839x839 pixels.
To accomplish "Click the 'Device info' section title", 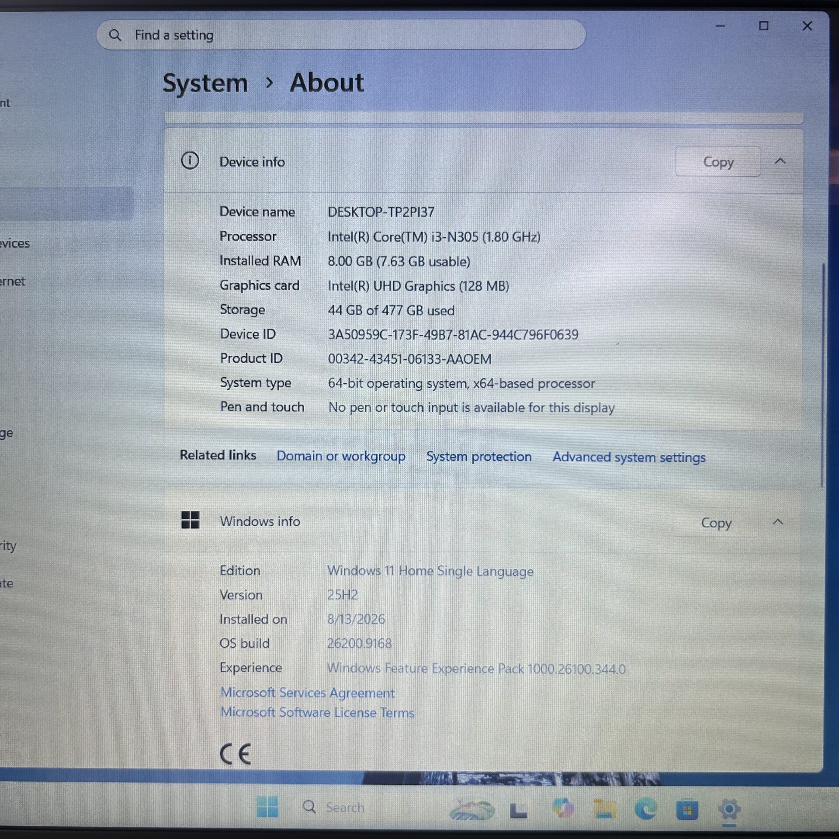I will (x=252, y=162).
